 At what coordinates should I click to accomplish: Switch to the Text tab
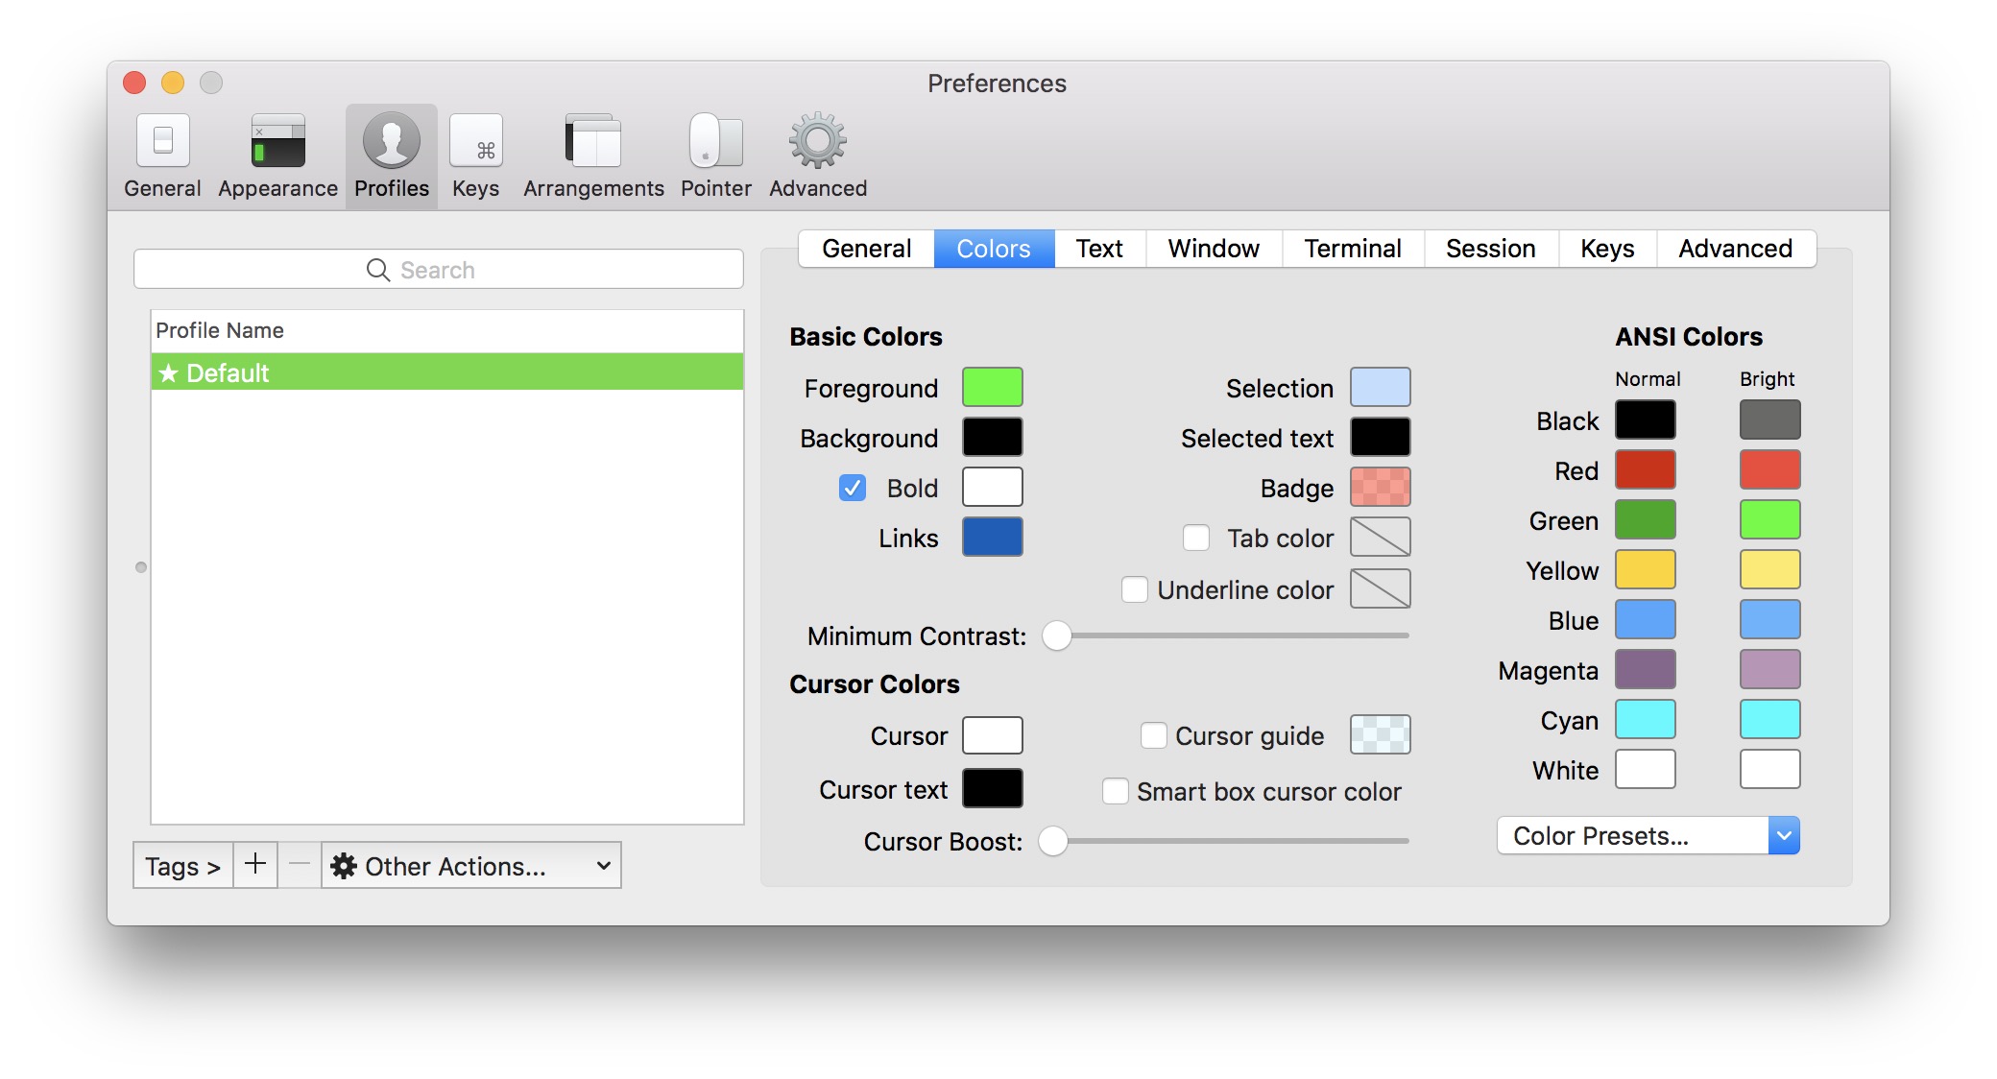pyautogui.click(x=1099, y=249)
